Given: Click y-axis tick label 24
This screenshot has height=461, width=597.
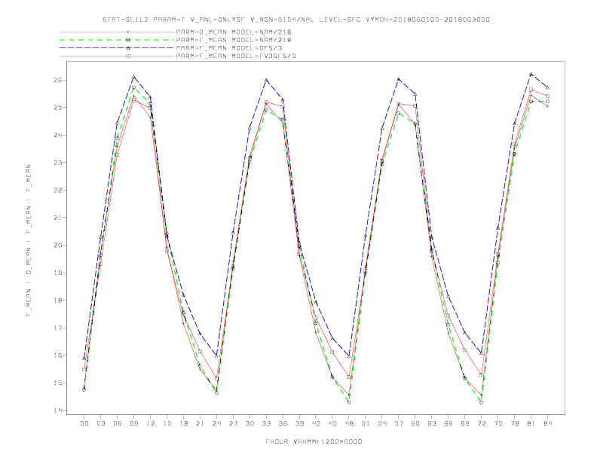Looking at the screenshot, I should tap(58, 135).
